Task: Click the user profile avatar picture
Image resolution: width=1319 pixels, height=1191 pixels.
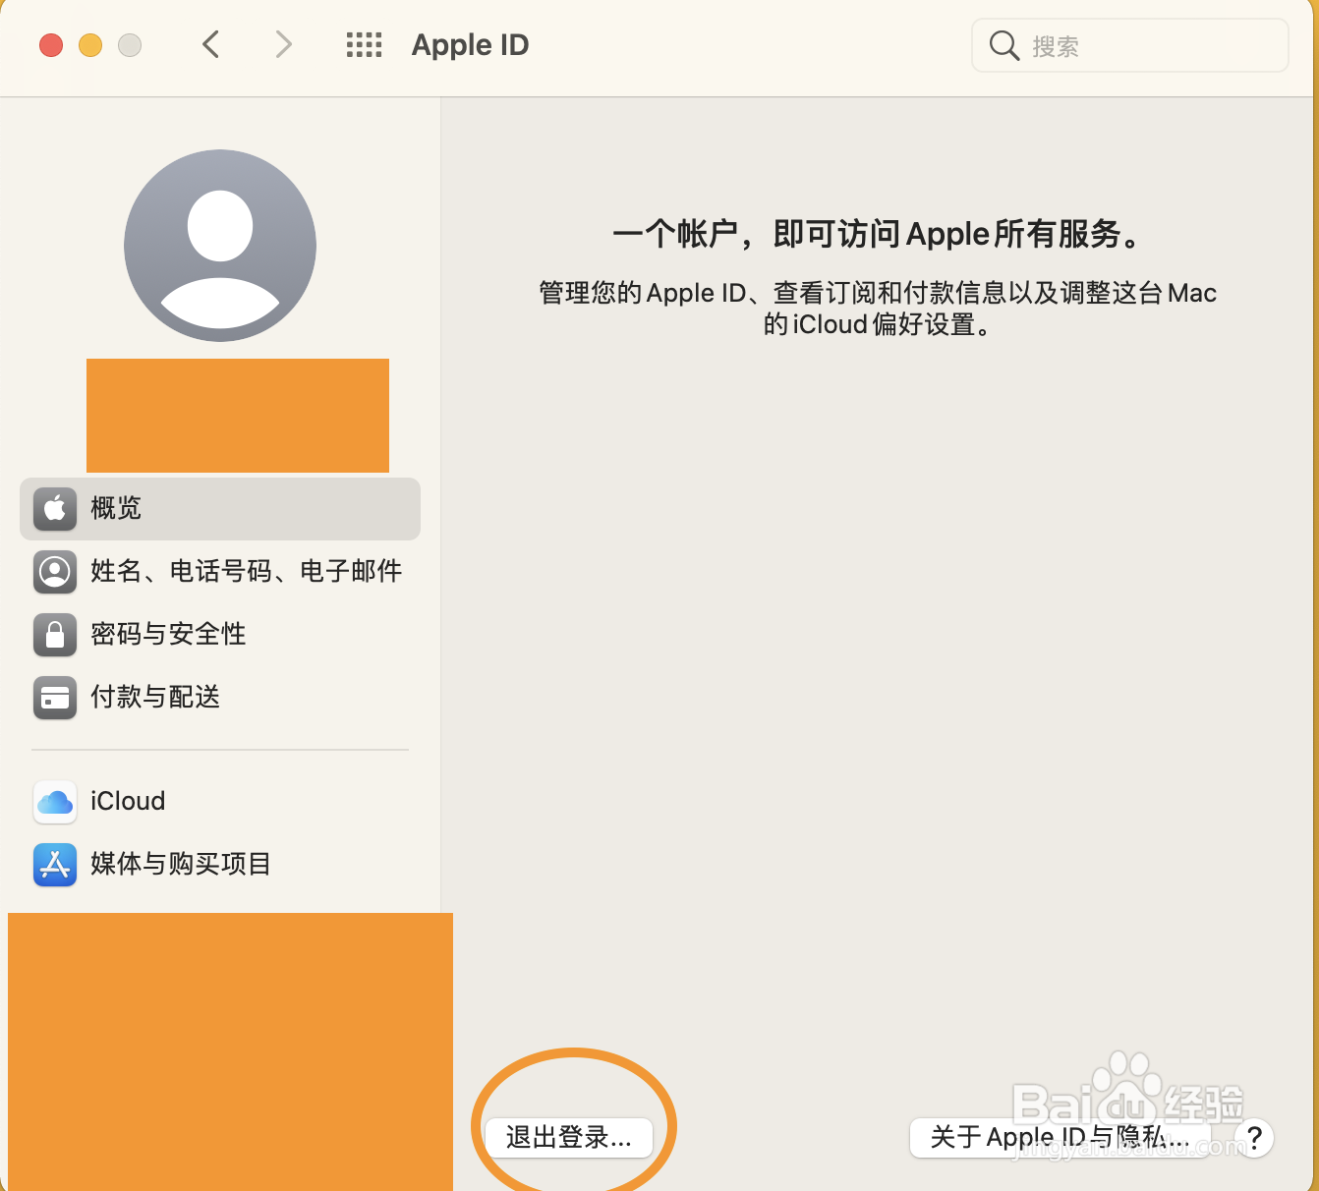Action: pos(220,246)
